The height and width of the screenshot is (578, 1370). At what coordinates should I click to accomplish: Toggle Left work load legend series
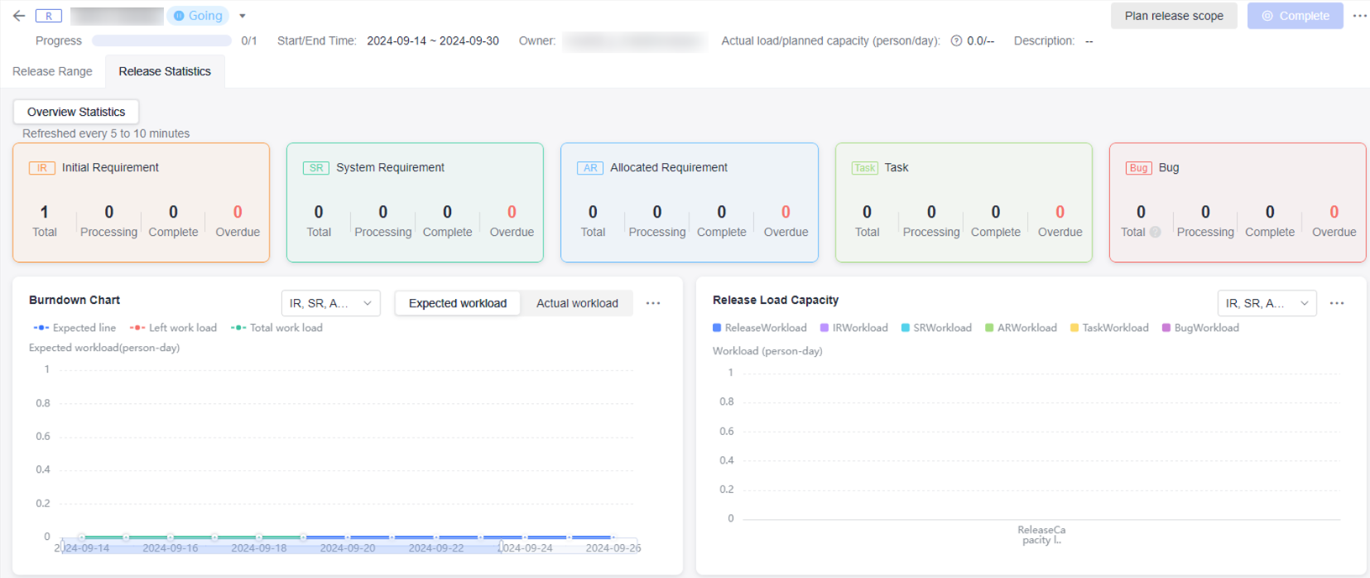(173, 328)
